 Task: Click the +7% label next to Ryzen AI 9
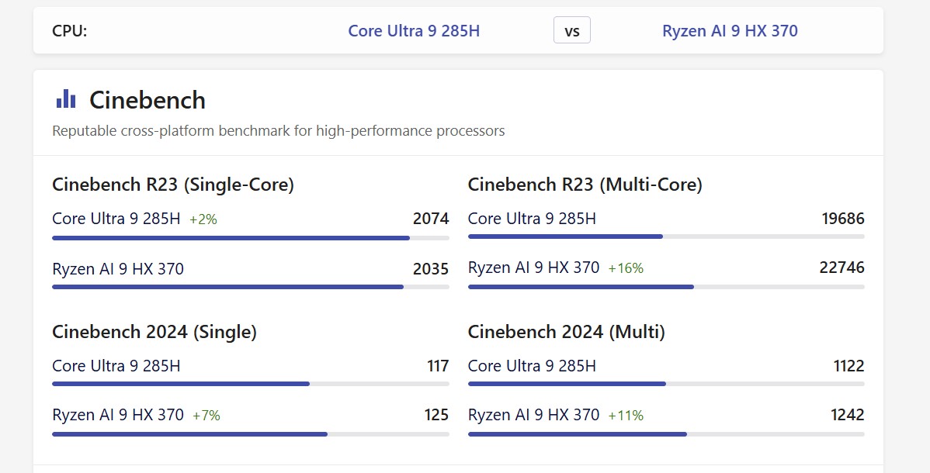tap(204, 415)
